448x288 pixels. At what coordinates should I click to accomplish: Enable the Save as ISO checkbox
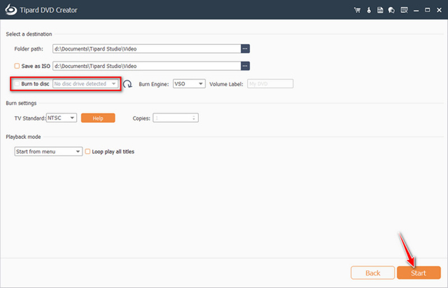[17, 66]
